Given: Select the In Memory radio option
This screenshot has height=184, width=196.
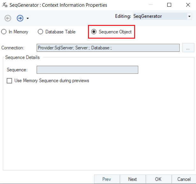Looking at the screenshot, I should (4, 32).
